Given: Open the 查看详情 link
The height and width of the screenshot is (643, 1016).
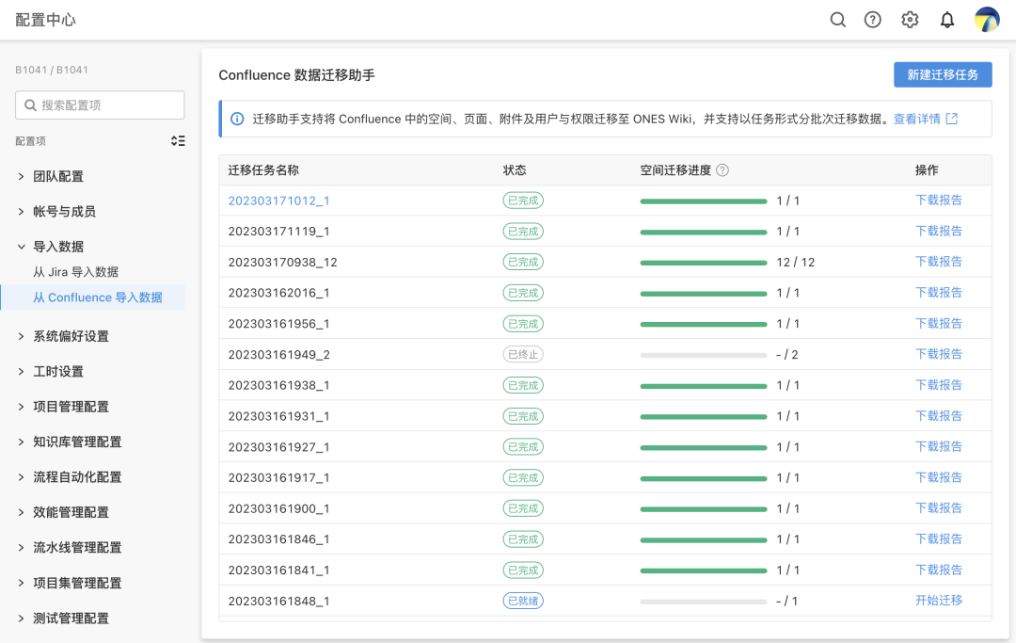Looking at the screenshot, I should [917, 119].
